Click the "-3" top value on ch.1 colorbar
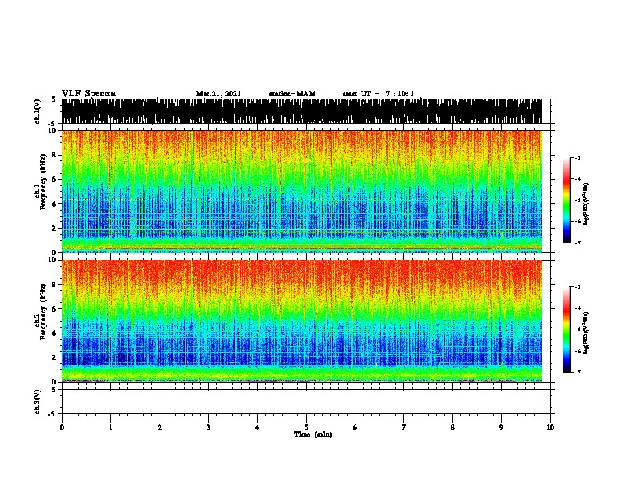Viewport: 620px width, 479px height. [x=578, y=157]
